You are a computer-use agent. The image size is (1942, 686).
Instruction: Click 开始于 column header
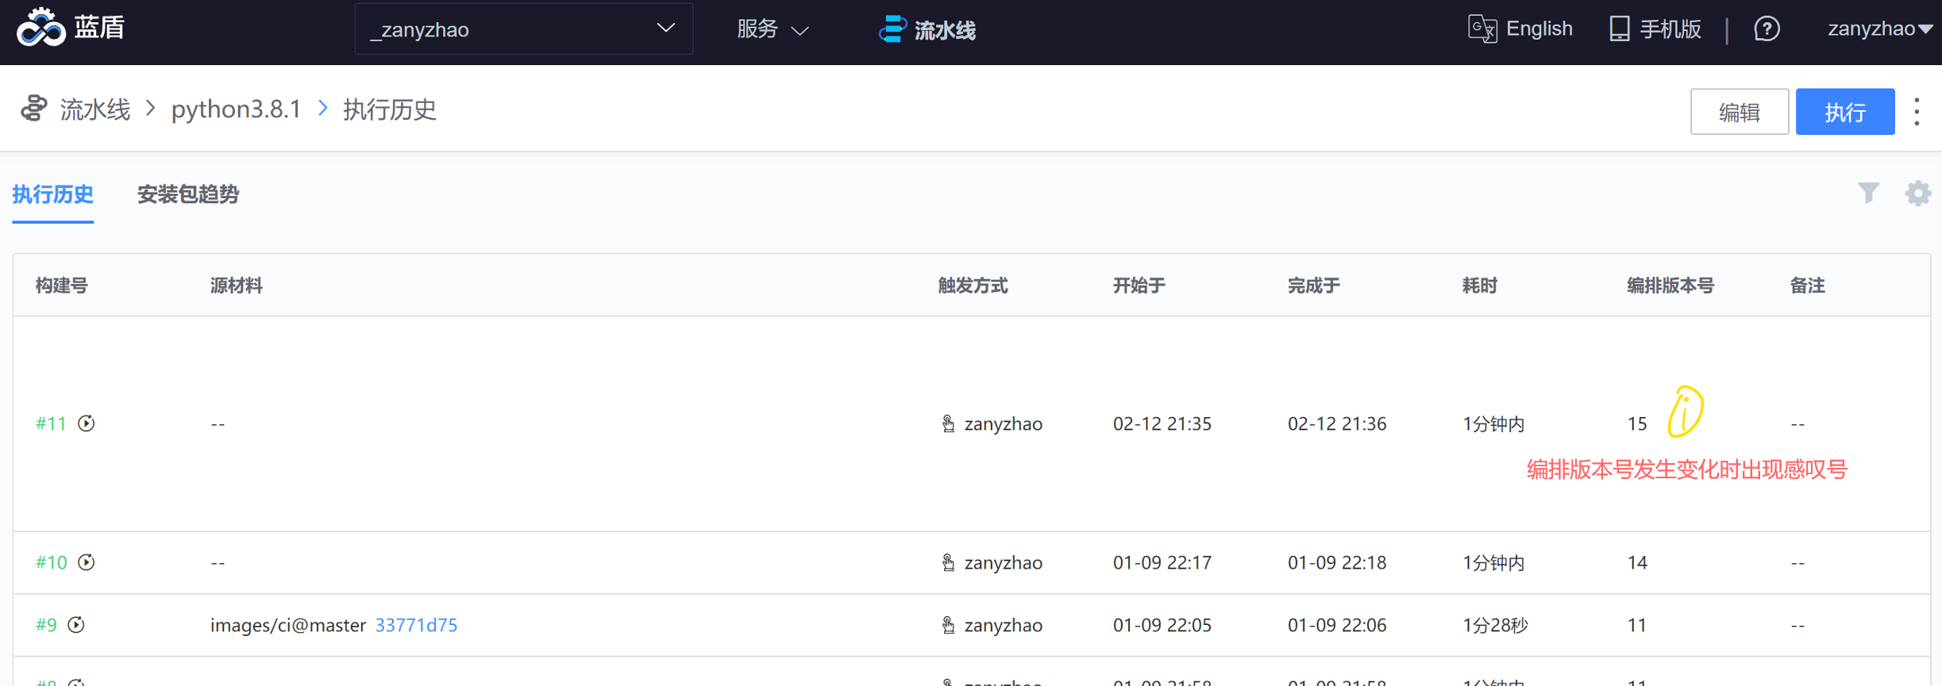[1139, 286]
